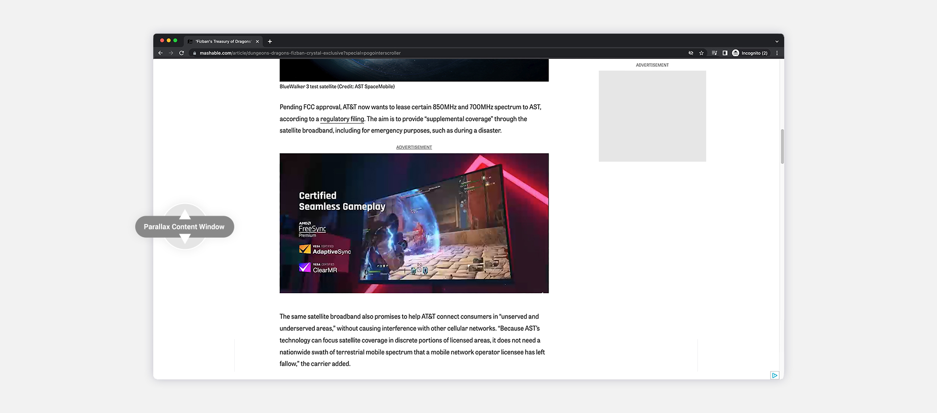Open the regulatory filing link
The width and height of the screenshot is (937, 413).
[342, 119]
